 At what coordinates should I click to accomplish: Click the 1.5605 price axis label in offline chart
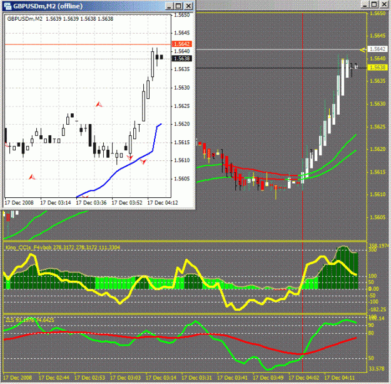click(182, 179)
